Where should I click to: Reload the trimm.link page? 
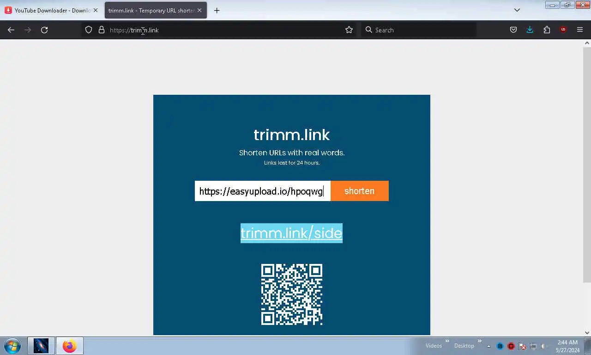44,30
